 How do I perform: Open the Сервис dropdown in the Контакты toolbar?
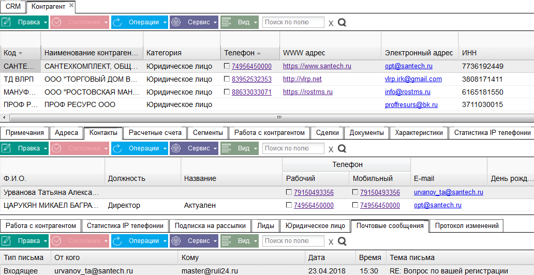click(x=215, y=149)
